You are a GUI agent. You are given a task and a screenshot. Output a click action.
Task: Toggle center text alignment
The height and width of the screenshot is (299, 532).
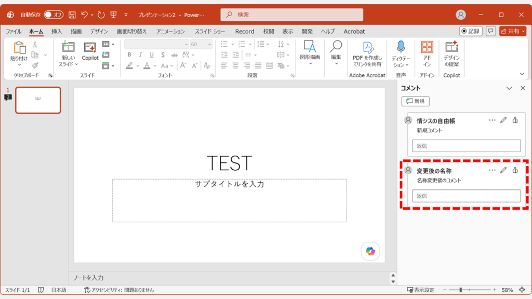click(235, 65)
